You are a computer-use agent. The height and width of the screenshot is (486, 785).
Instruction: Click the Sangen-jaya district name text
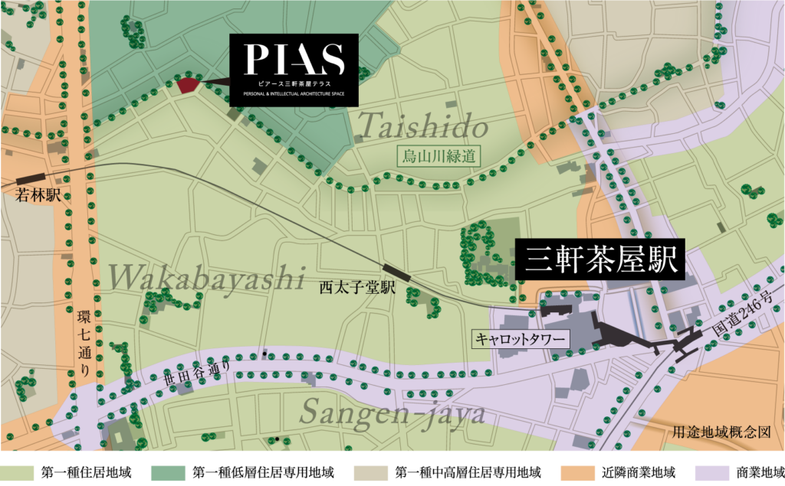point(392,414)
